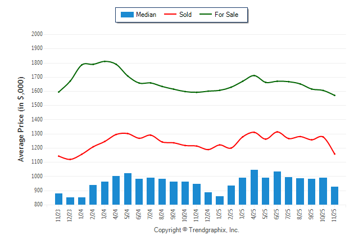
Task: Click the For Sale line peak at 3/24
Action: point(105,61)
